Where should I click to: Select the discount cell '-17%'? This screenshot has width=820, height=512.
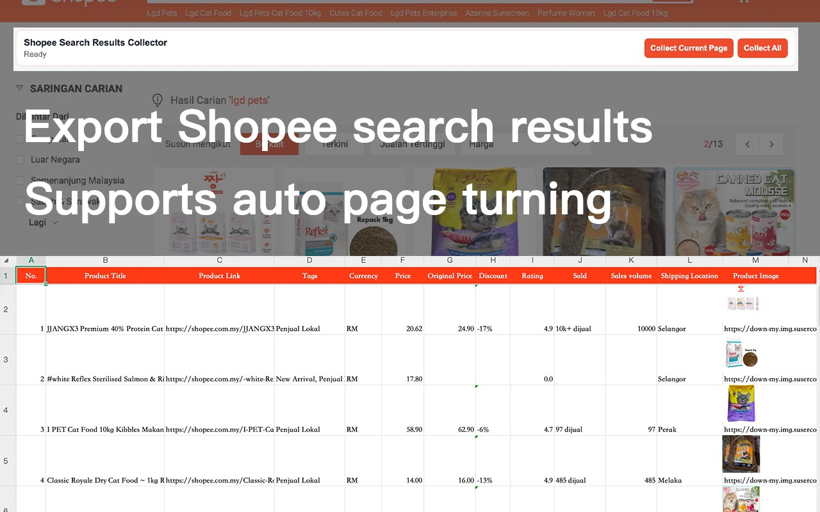pos(493,310)
